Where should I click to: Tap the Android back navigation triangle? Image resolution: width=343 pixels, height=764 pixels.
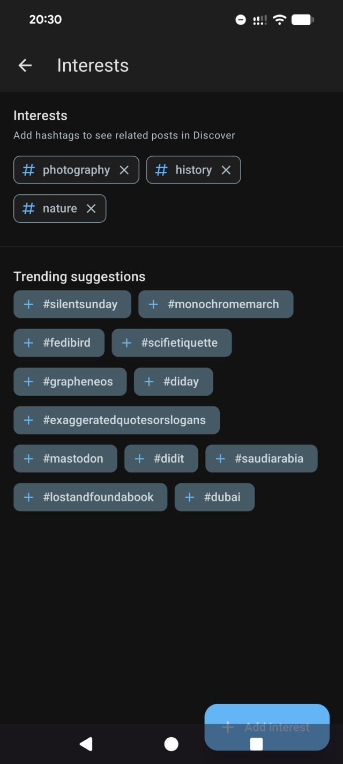pyautogui.click(x=86, y=744)
